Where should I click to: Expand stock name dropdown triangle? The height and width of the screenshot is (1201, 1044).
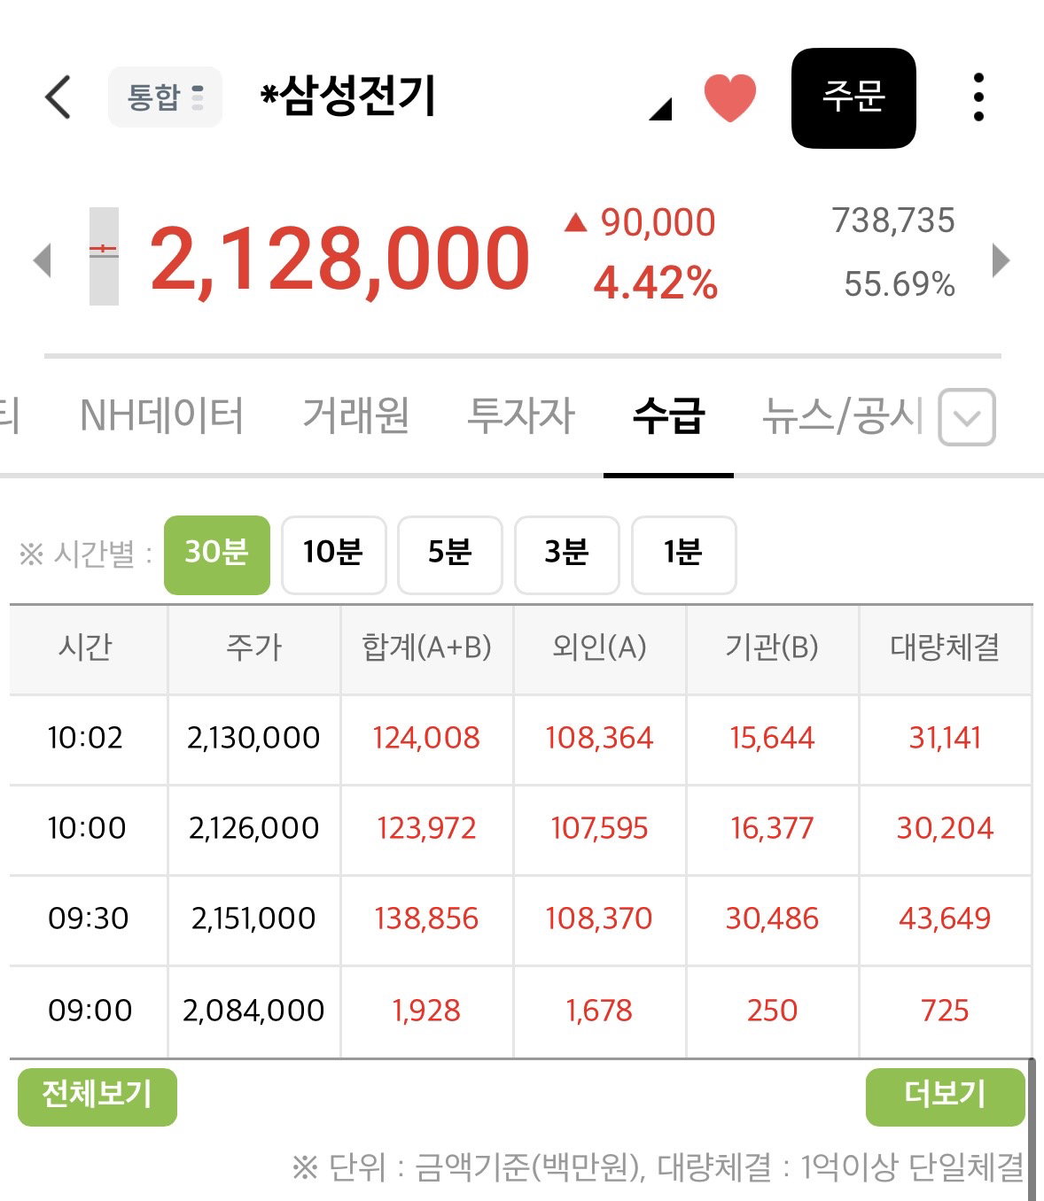[660, 109]
